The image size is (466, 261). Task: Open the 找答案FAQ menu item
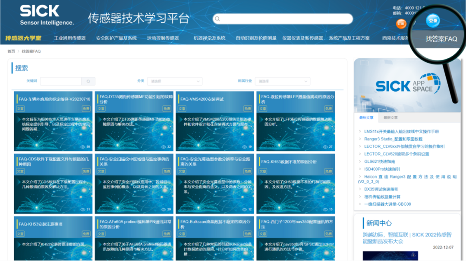pyautogui.click(x=441, y=39)
